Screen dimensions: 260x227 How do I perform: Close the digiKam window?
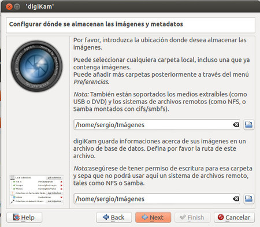tap(9, 7)
